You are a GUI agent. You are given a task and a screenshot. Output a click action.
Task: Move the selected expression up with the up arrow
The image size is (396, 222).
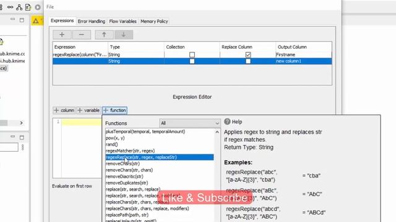point(104,35)
